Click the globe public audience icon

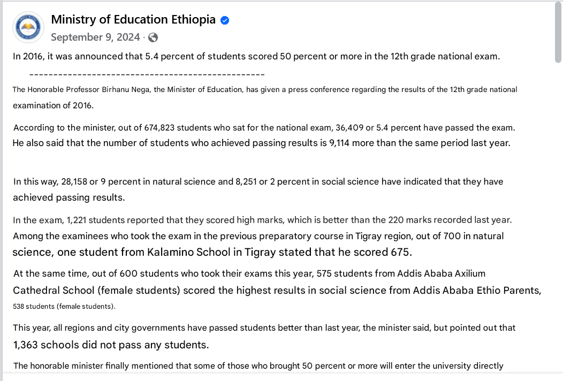coord(153,37)
